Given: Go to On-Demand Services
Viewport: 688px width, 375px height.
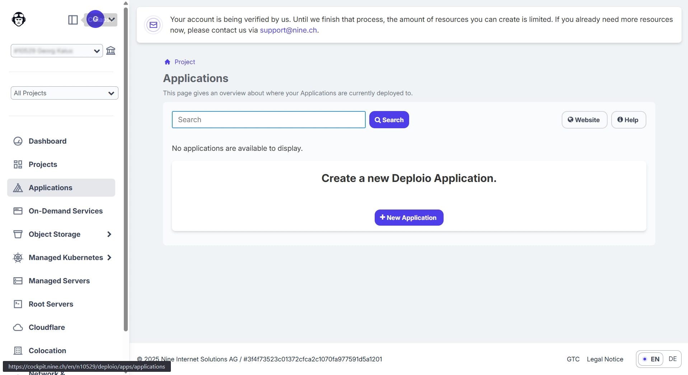Looking at the screenshot, I should click(65, 211).
